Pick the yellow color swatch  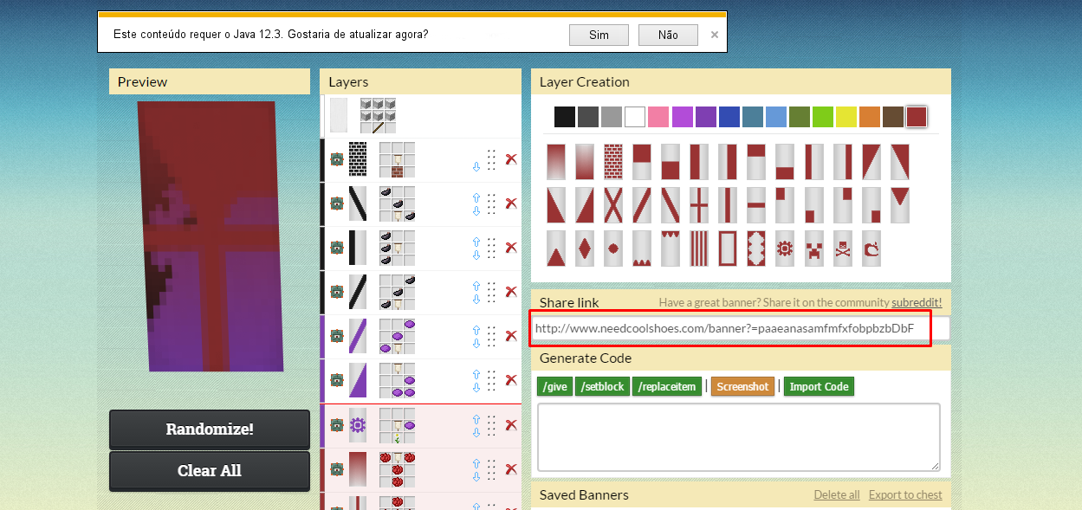click(846, 117)
